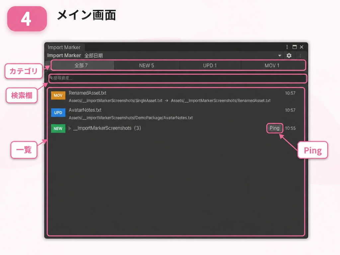This screenshot has height=255, width=340.
Task: Click the orange MOV badge
Action: click(x=58, y=95)
